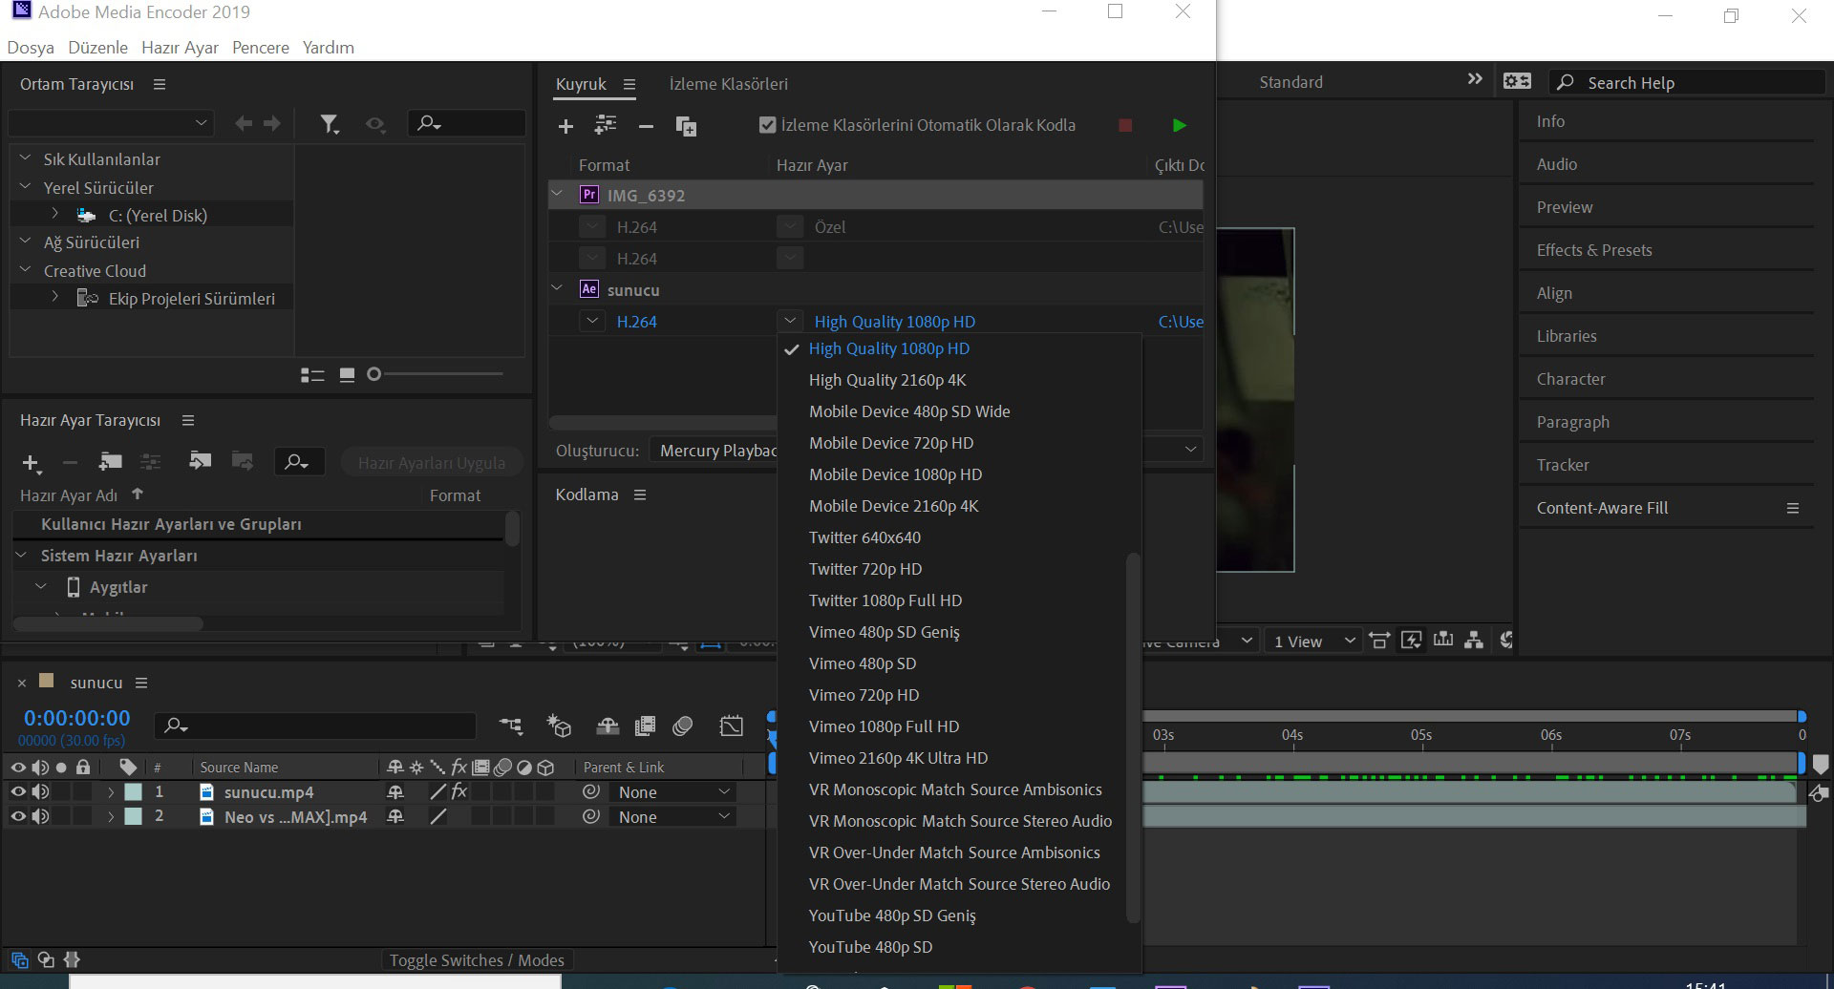The image size is (1834, 989).
Task: Open Kuyruk panel menu icon
Action: pyautogui.click(x=629, y=84)
